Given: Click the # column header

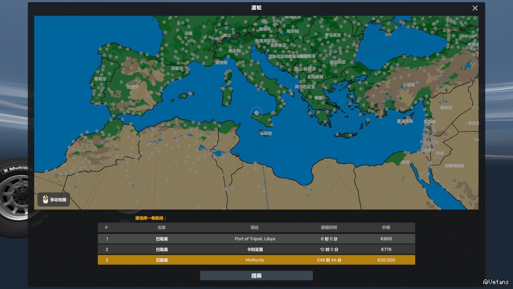Looking at the screenshot, I should pos(106,227).
